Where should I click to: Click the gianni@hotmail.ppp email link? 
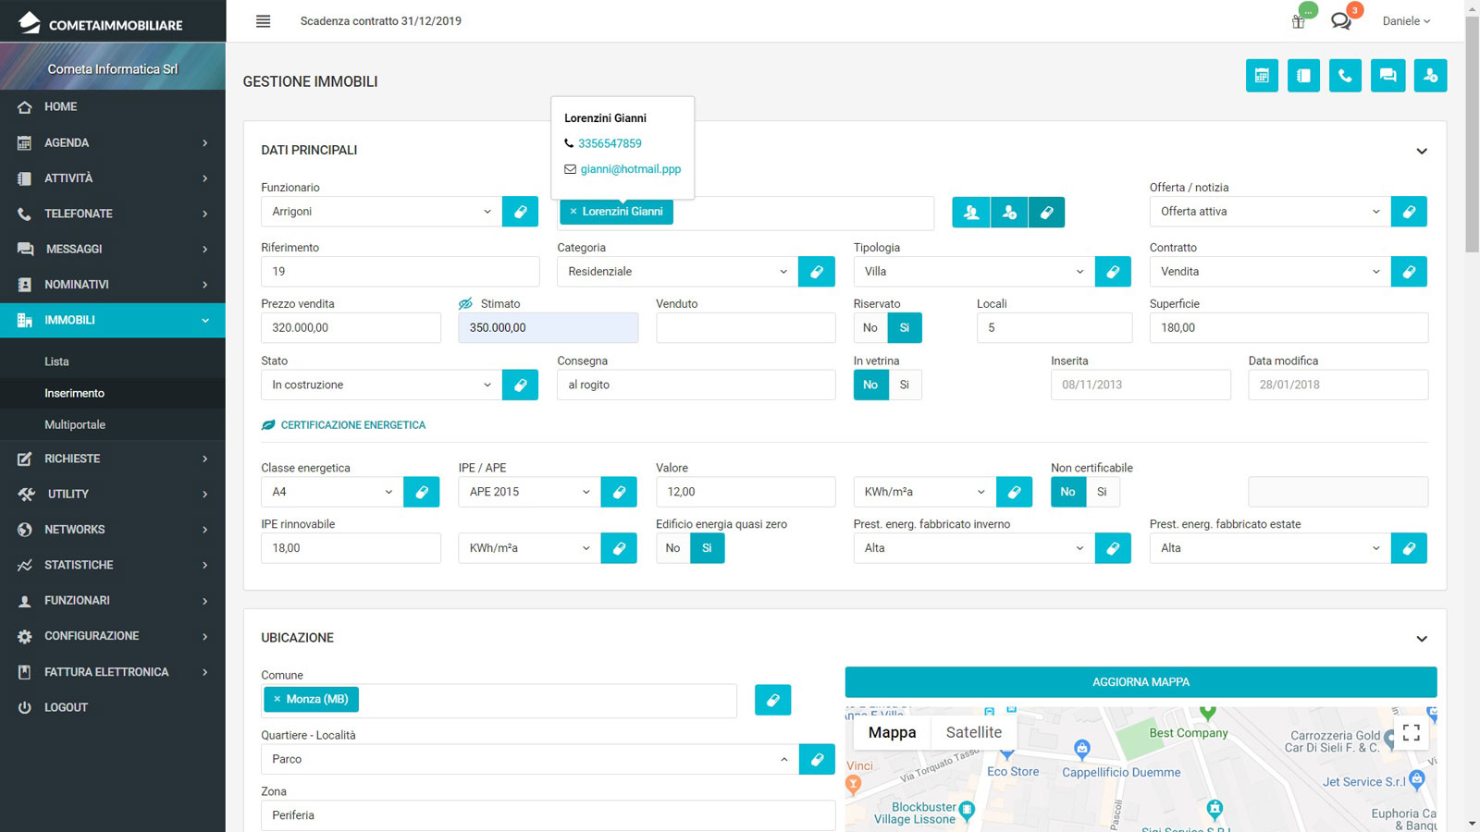click(630, 169)
